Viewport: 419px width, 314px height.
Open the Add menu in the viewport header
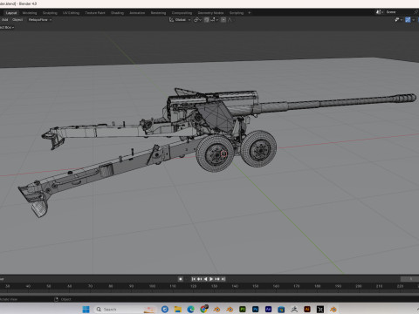click(x=5, y=20)
